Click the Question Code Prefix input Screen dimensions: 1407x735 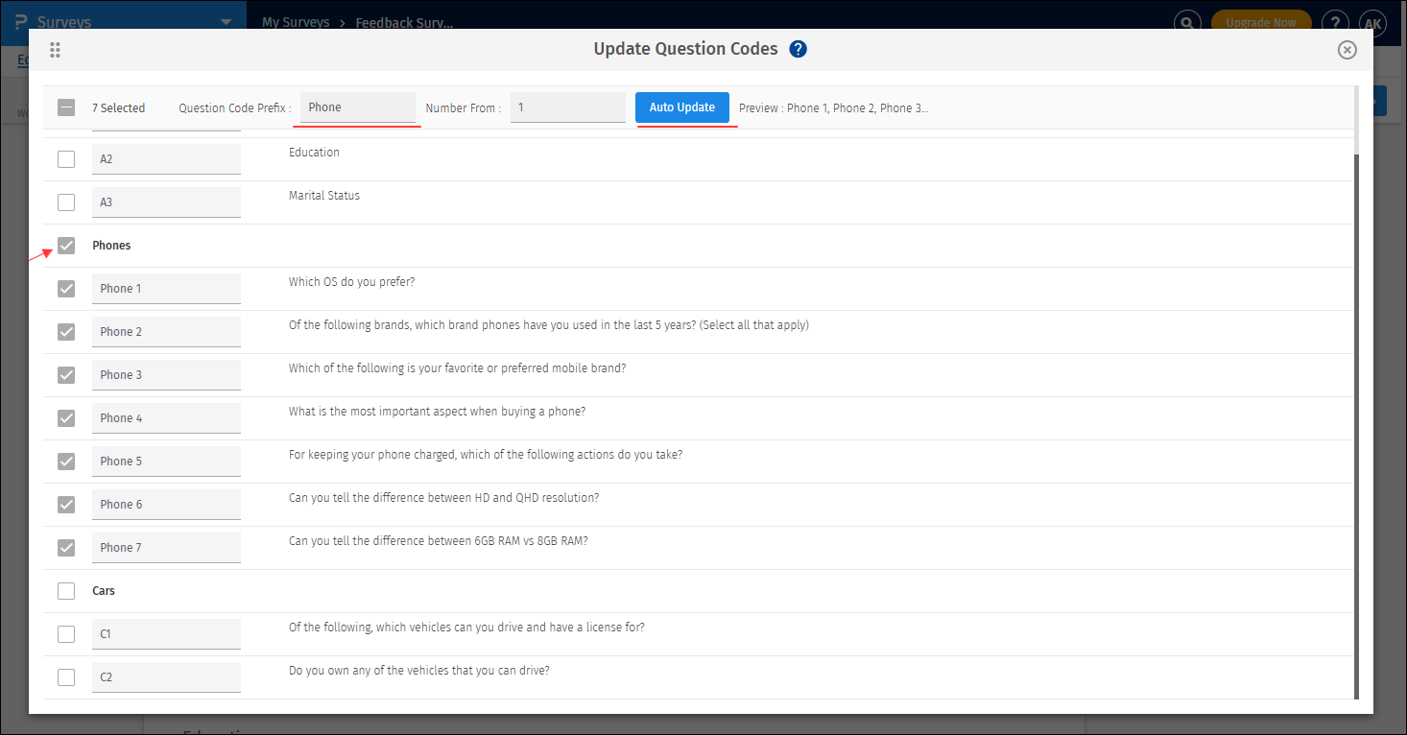click(357, 107)
